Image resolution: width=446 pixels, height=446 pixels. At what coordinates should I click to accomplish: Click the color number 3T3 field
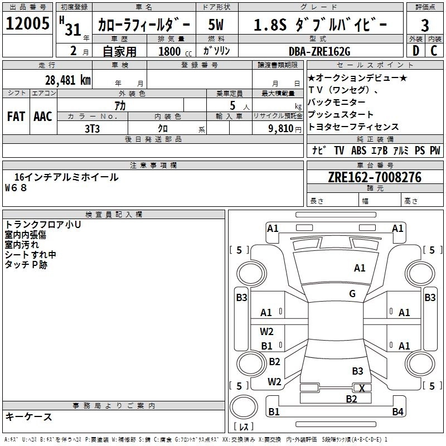pos(92,128)
